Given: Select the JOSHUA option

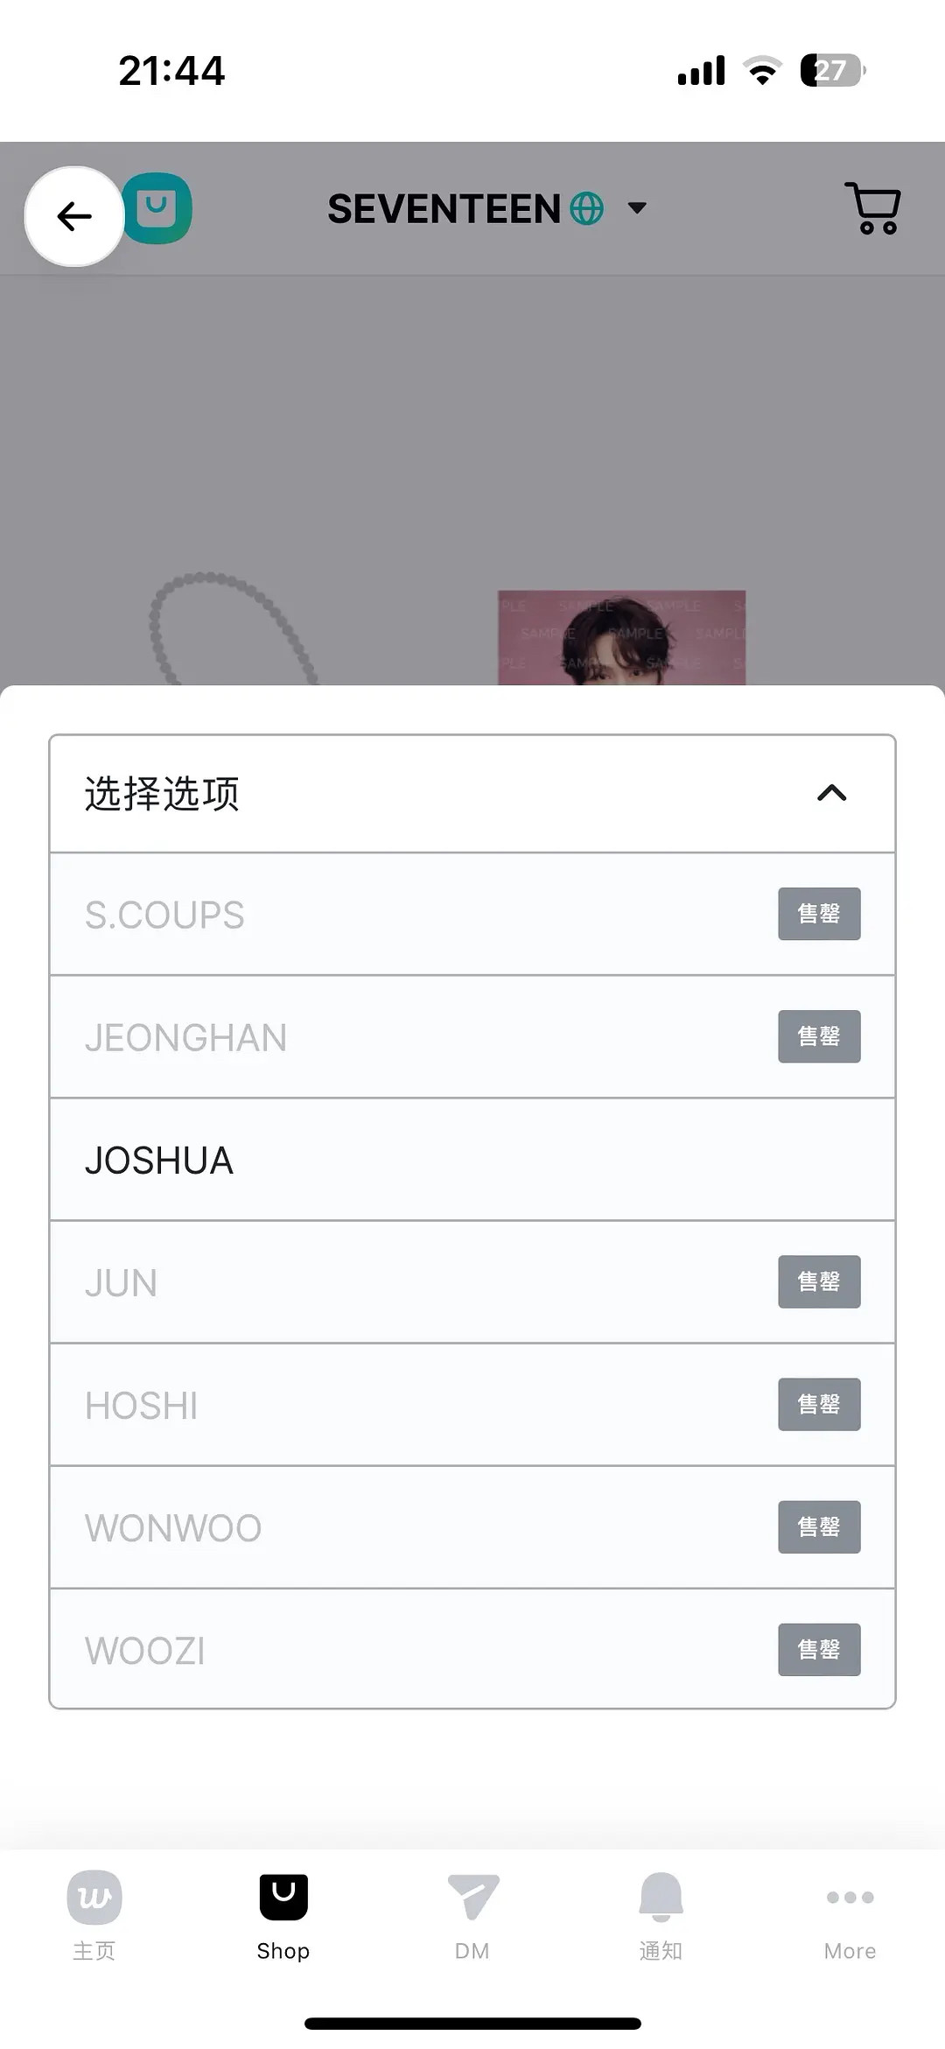Looking at the screenshot, I should pyautogui.click(x=472, y=1160).
